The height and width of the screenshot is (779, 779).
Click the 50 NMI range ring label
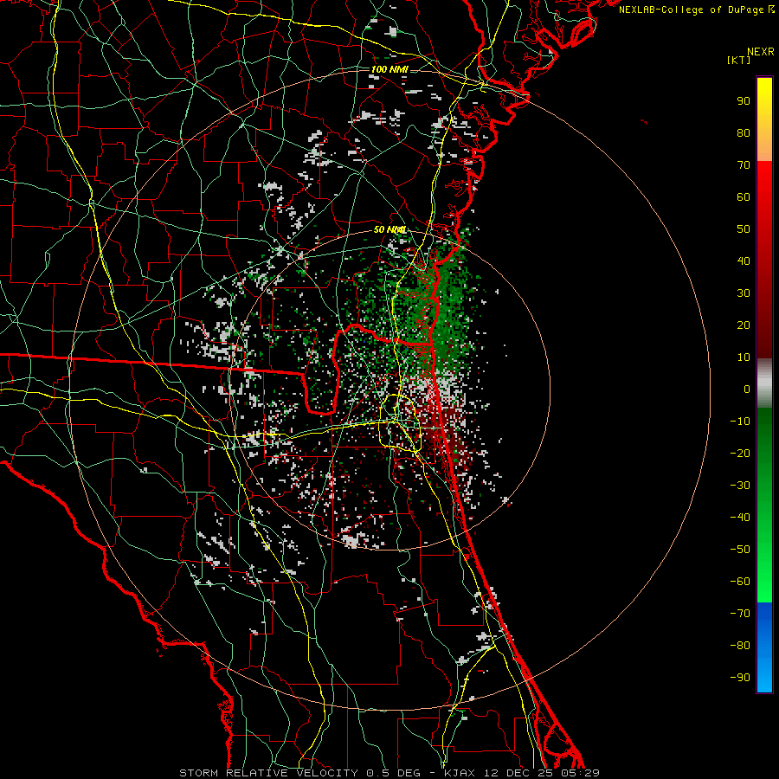click(389, 229)
